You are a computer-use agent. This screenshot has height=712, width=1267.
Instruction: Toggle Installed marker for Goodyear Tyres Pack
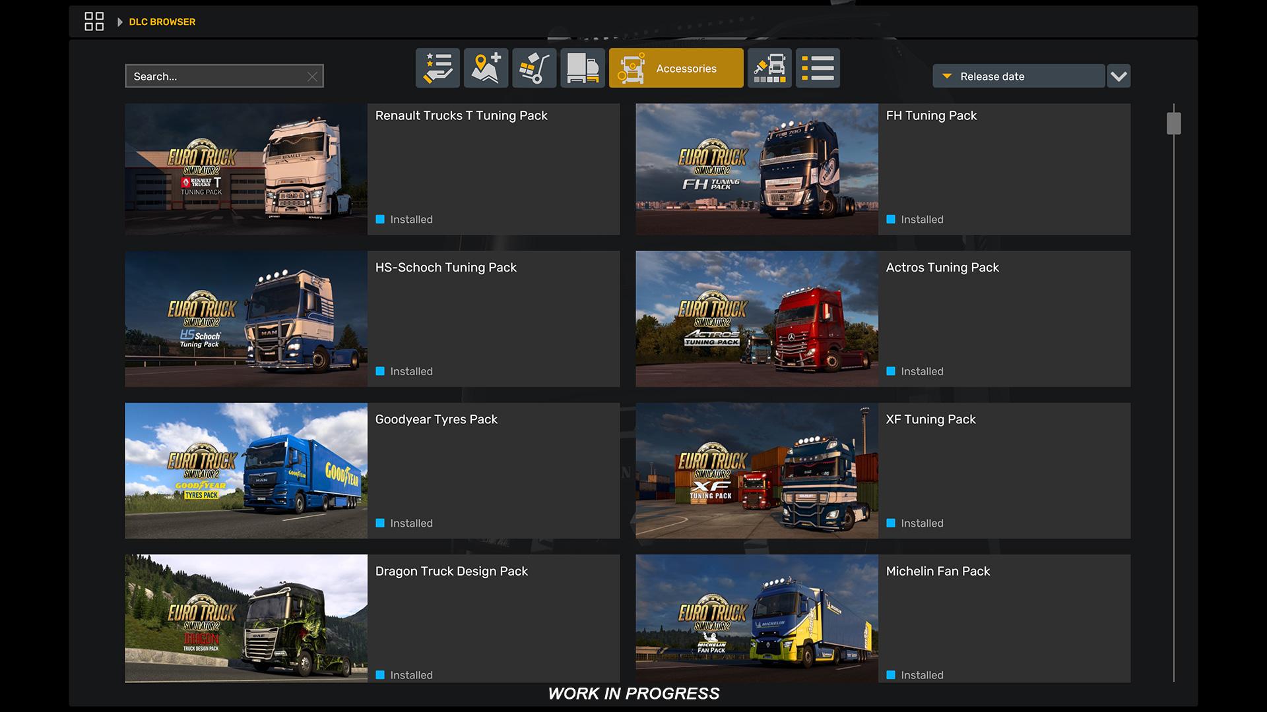[x=380, y=523]
